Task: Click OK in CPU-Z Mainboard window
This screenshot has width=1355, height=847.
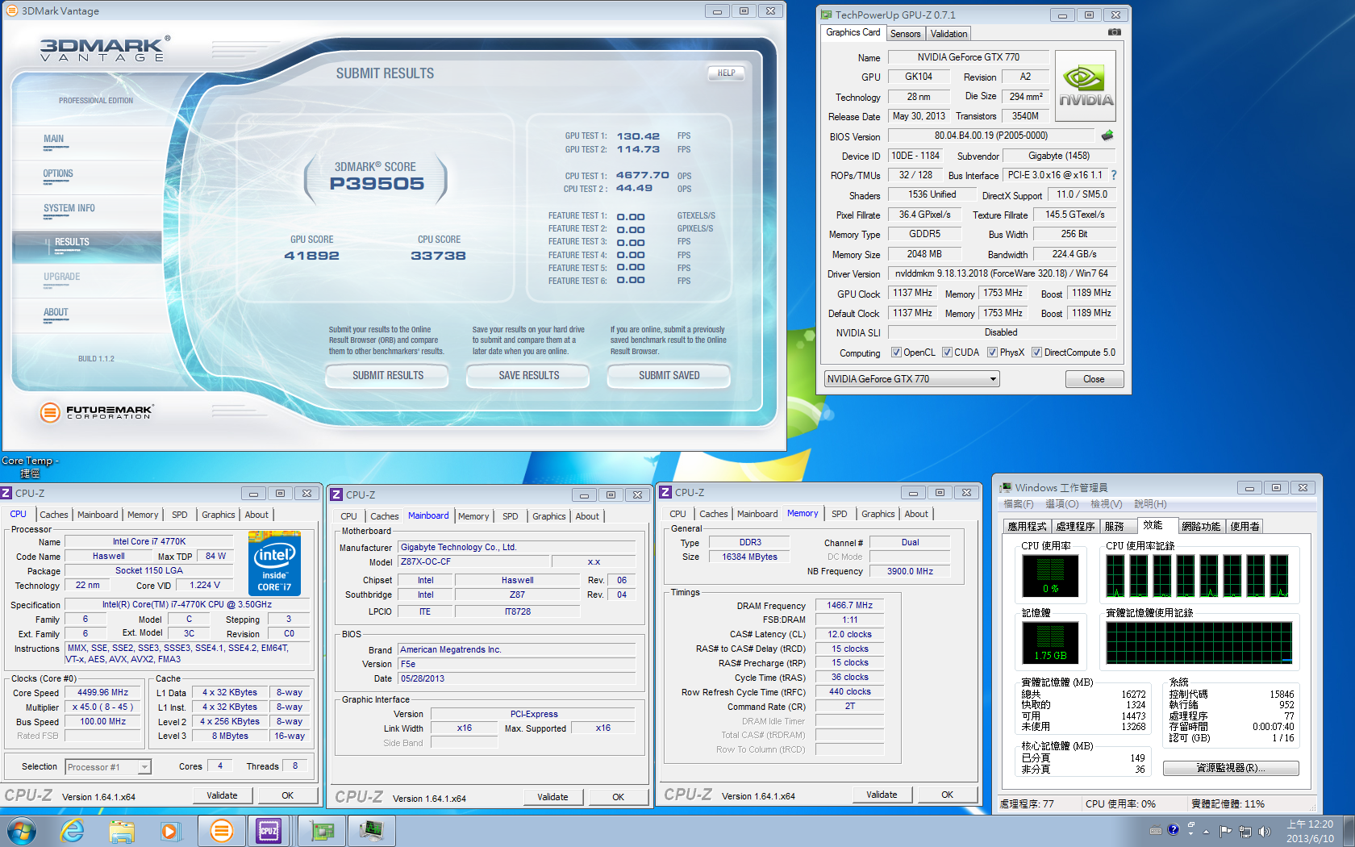Action: (618, 797)
